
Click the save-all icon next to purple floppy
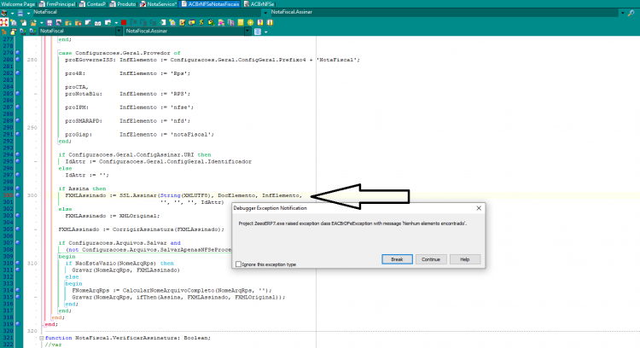tap(58, 22)
